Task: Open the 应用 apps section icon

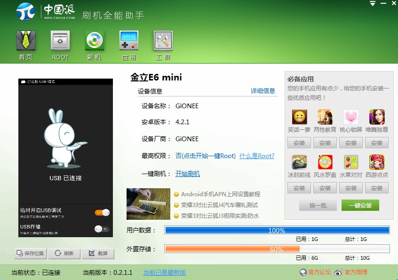Action: [x=129, y=40]
